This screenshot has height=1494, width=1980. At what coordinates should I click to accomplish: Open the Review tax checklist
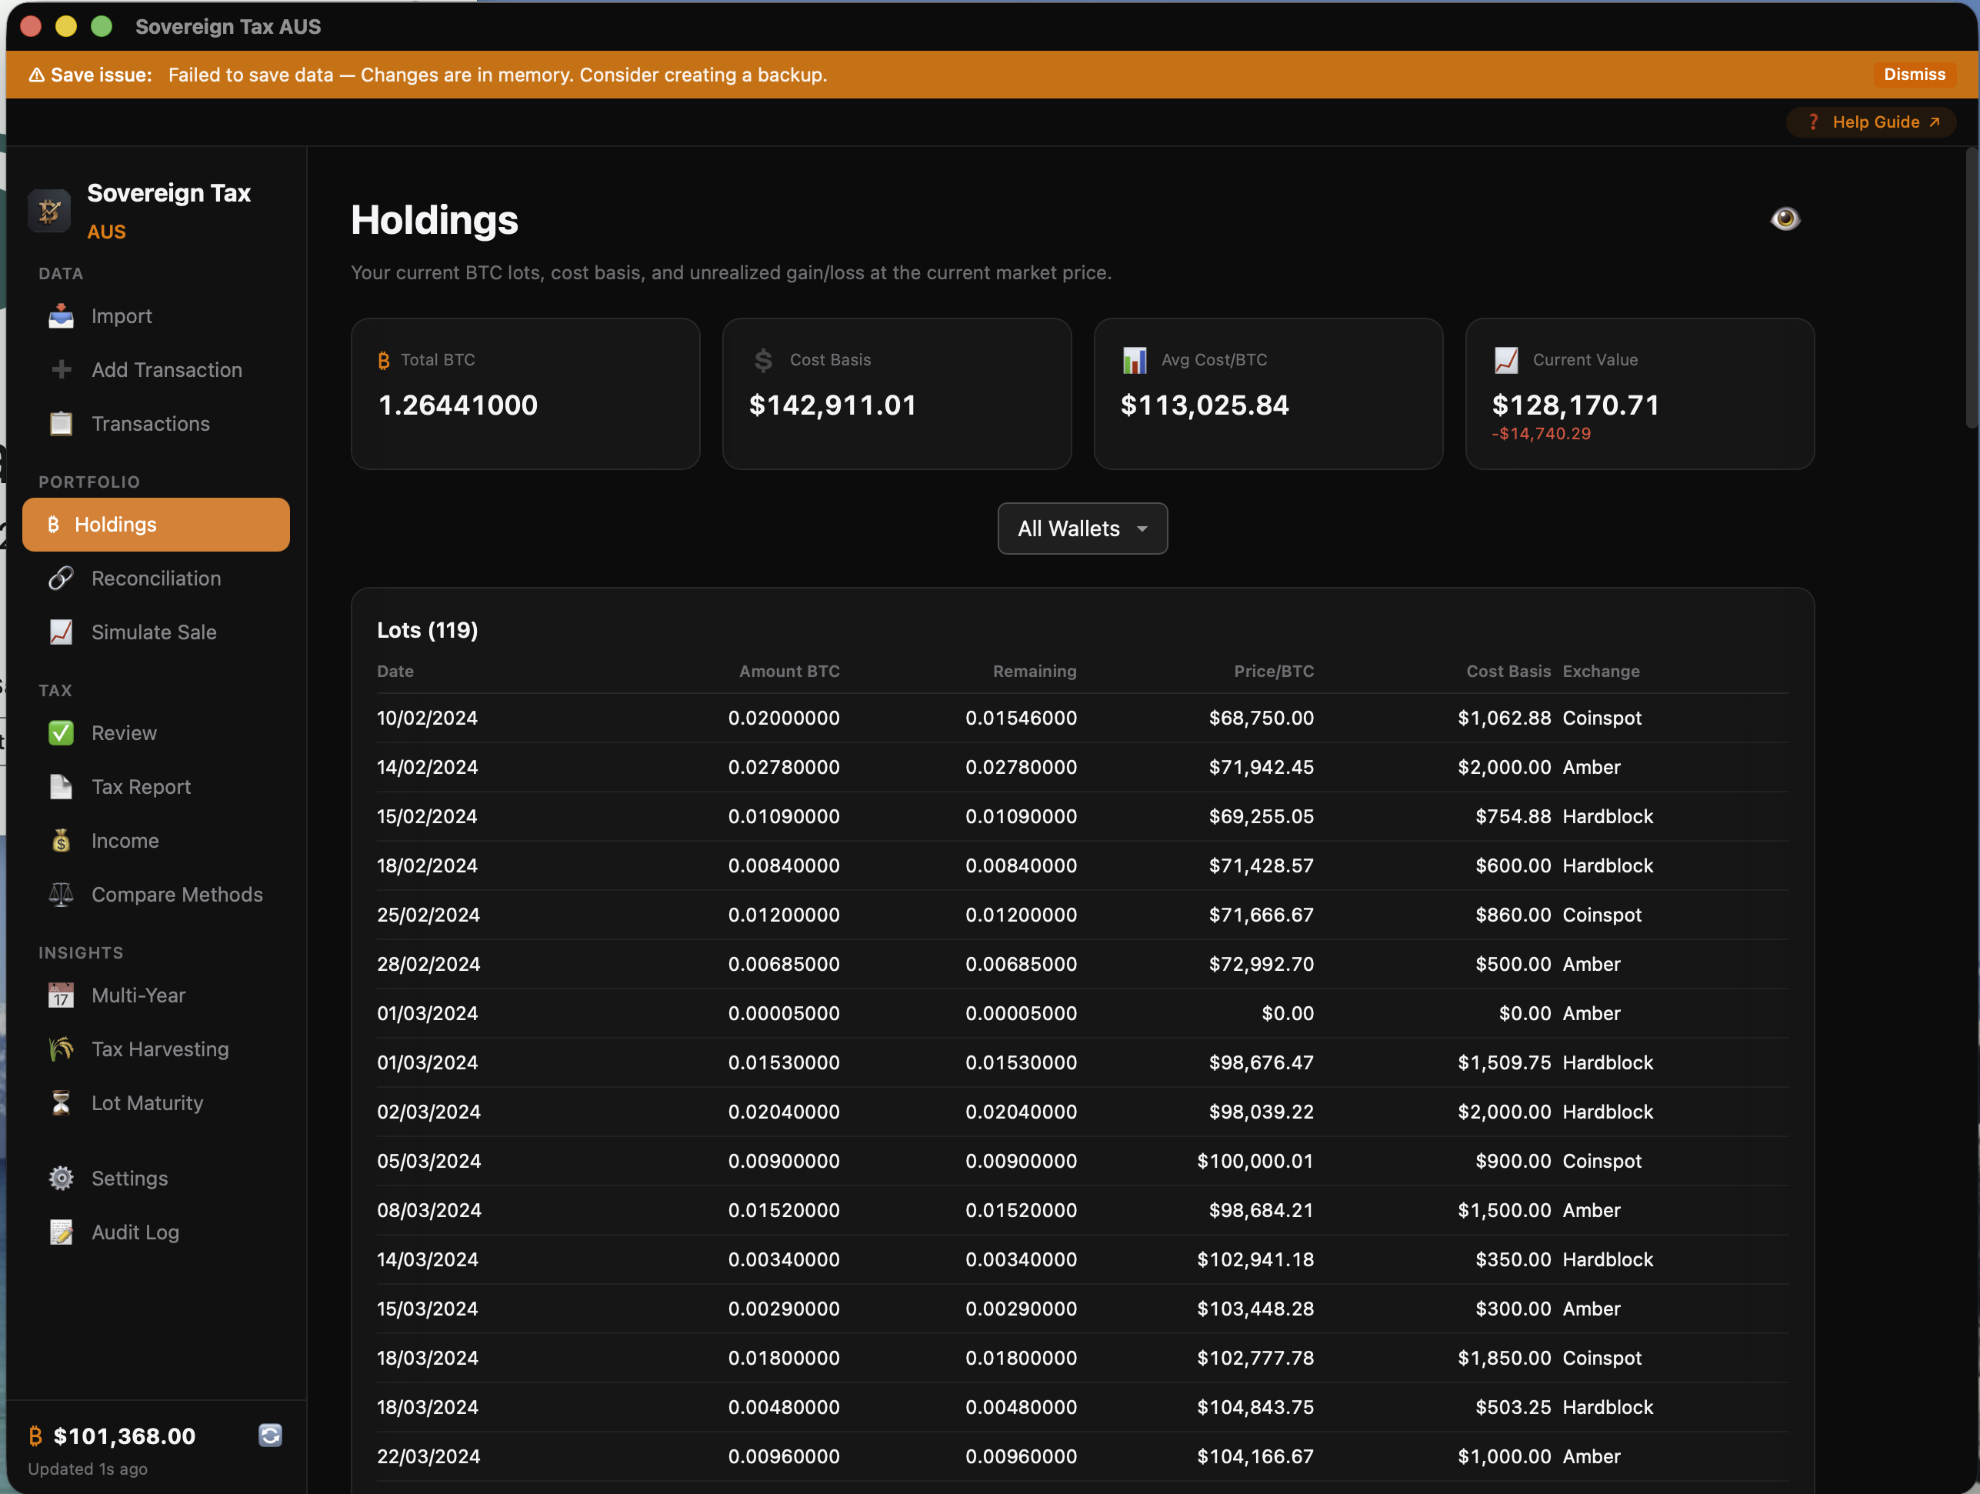click(124, 732)
